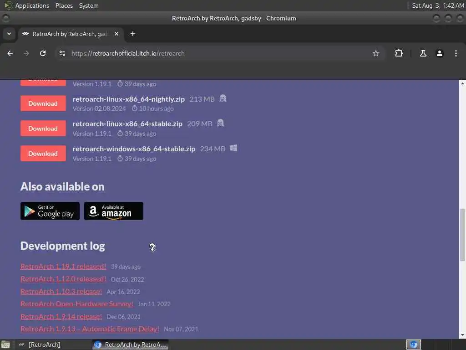Viewport: 466px width, 350px height.
Task: Click the retroarch-windows-x86_64-stable.zip filename
Action: [134, 149]
